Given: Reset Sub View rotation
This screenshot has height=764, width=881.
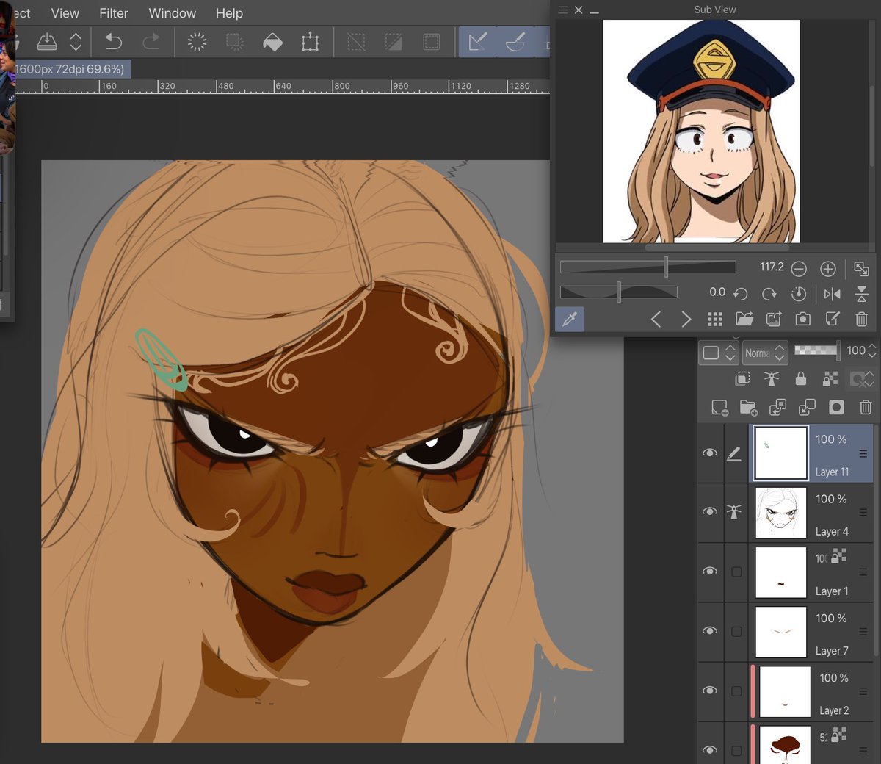Looking at the screenshot, I should [x=799, y=294].
